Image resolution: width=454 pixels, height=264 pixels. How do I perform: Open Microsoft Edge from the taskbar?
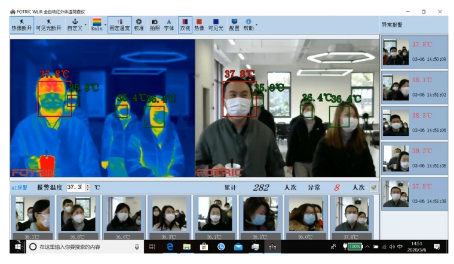click(170, 247)
